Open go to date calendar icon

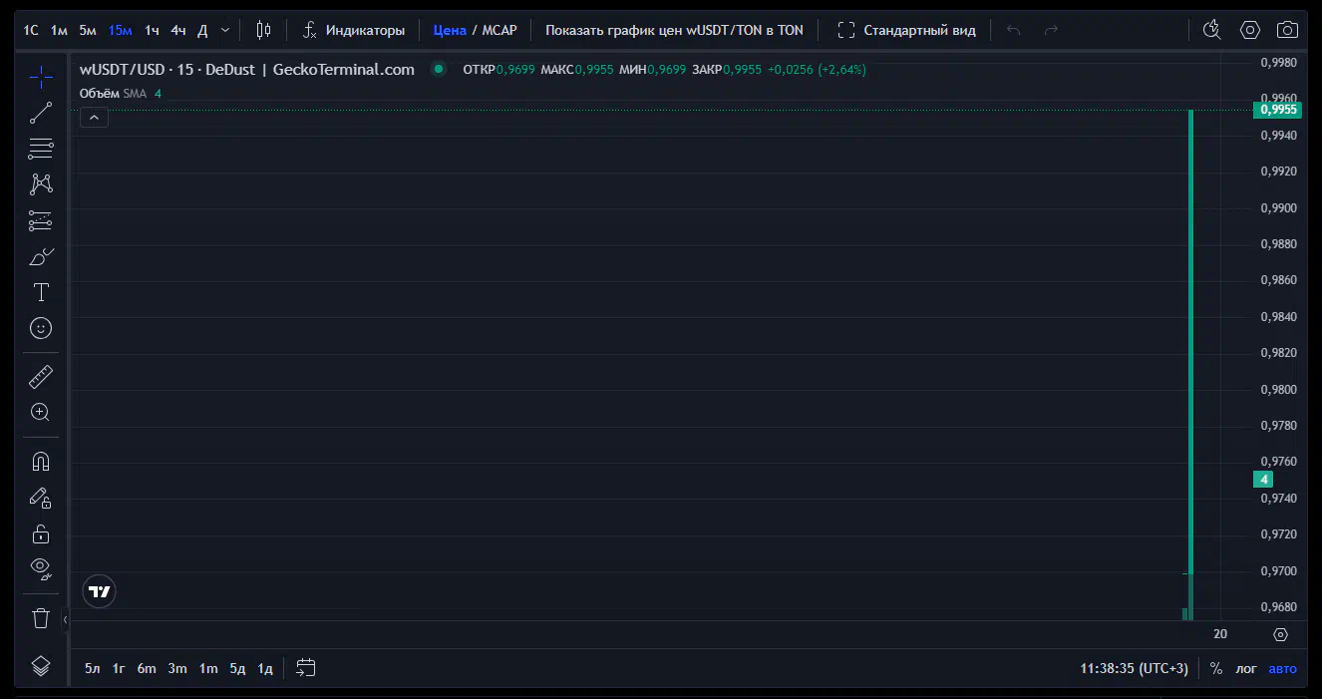306,668
